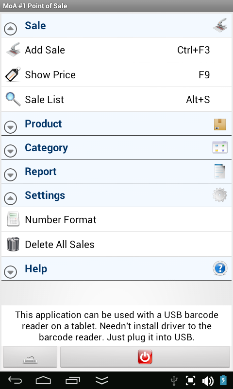Screen dimensions: 233x389
Task: Click the calculator icon next to Number Format
Action: tap(13, 219)
